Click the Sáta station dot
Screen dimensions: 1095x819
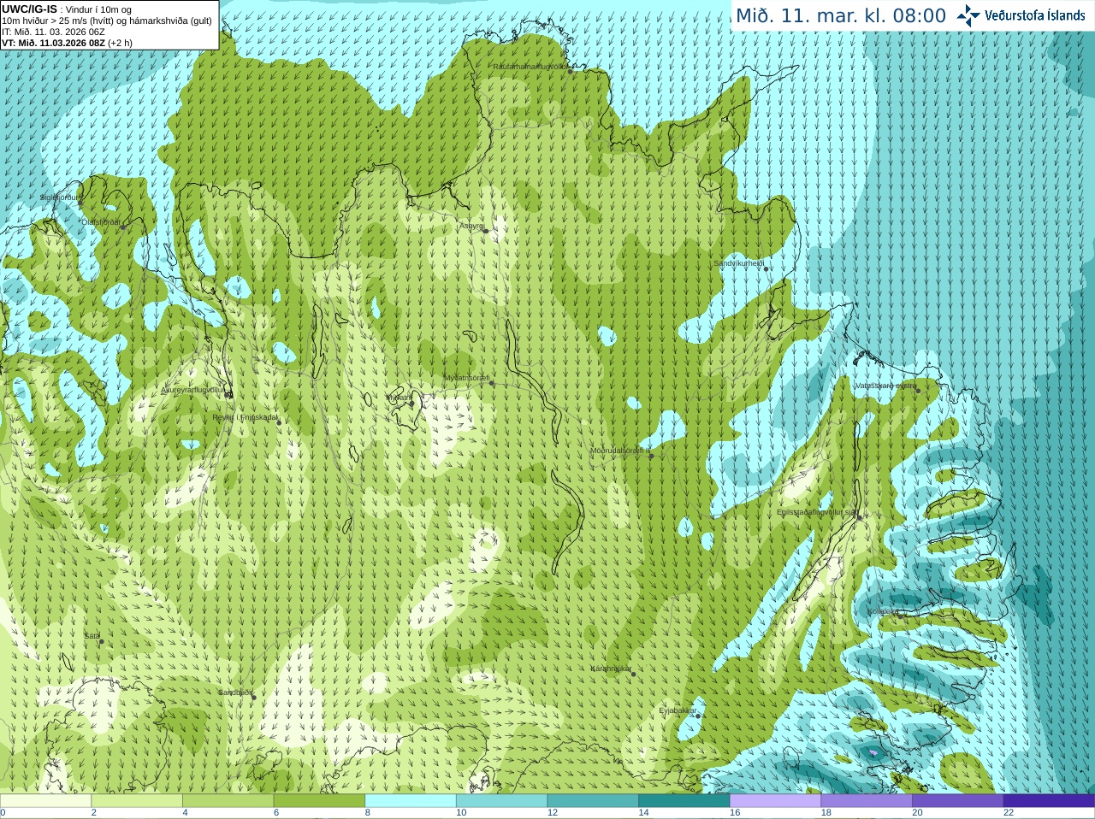point(101,641)
